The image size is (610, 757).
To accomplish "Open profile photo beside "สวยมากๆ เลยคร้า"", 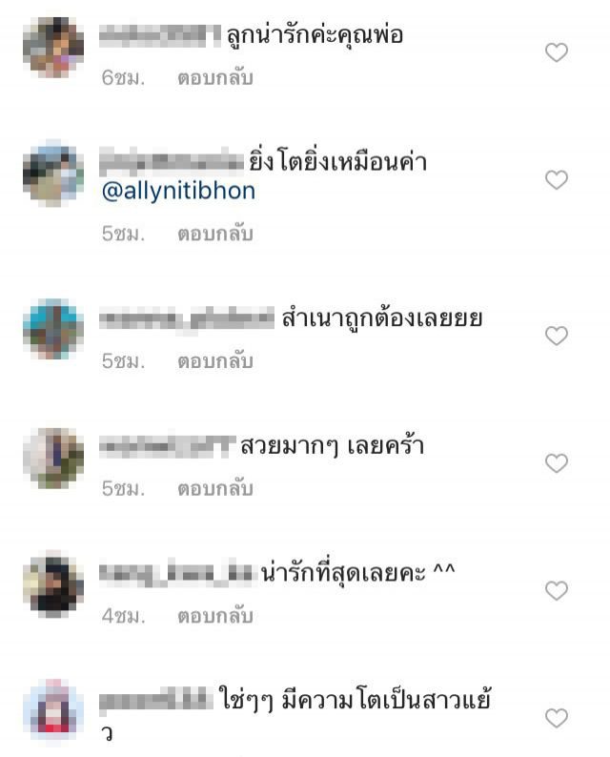I will (53, 458).
